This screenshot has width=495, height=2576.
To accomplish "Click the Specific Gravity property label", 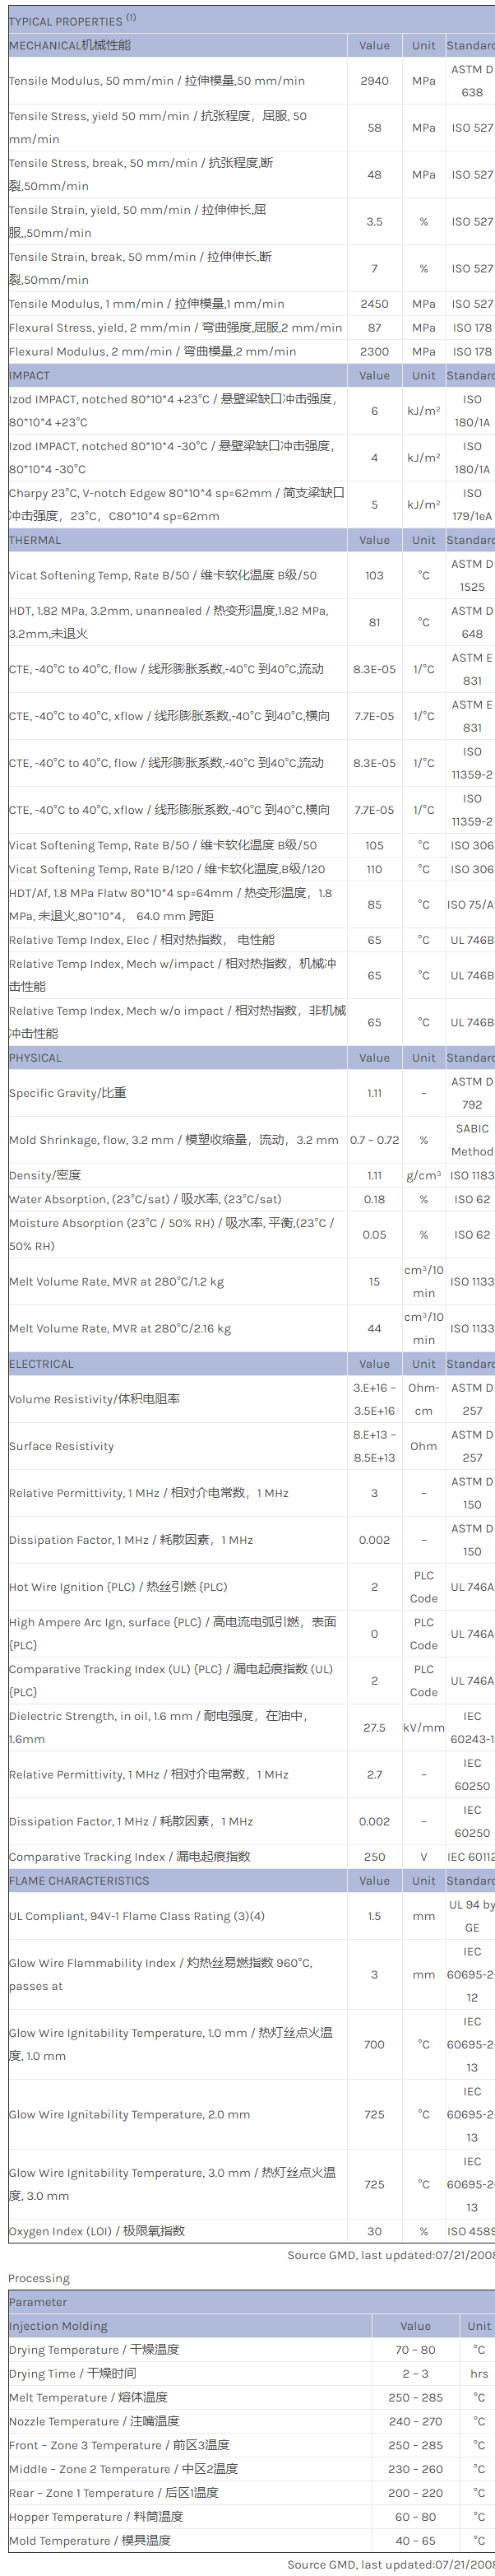I will coord(68,1093).
